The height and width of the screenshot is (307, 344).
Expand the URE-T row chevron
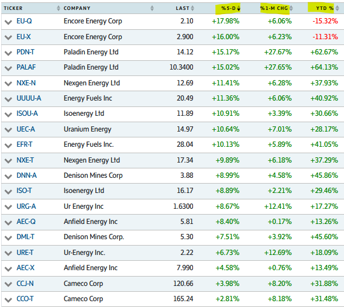coord(8,254)
